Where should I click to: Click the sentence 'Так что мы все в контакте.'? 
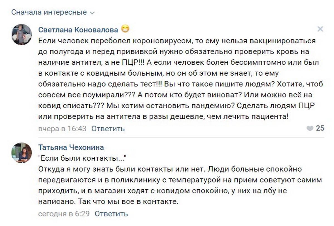(x=127, y=201)
